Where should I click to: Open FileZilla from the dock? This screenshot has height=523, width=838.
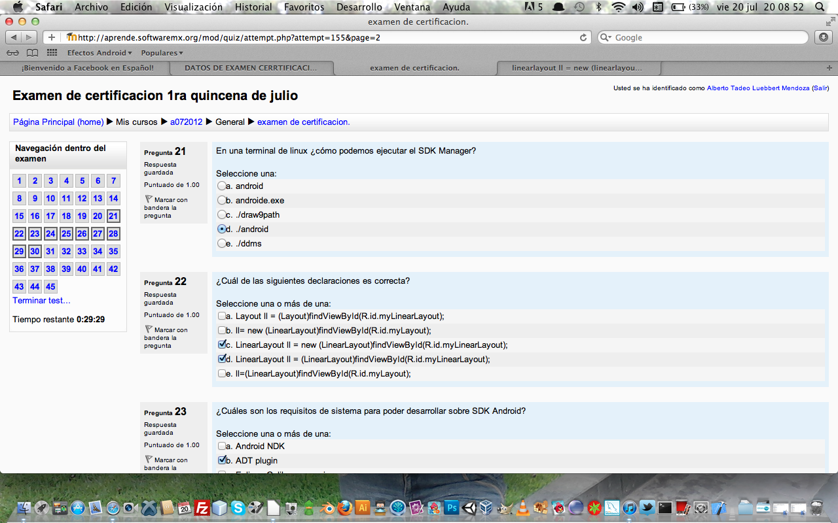coord(202,507)
